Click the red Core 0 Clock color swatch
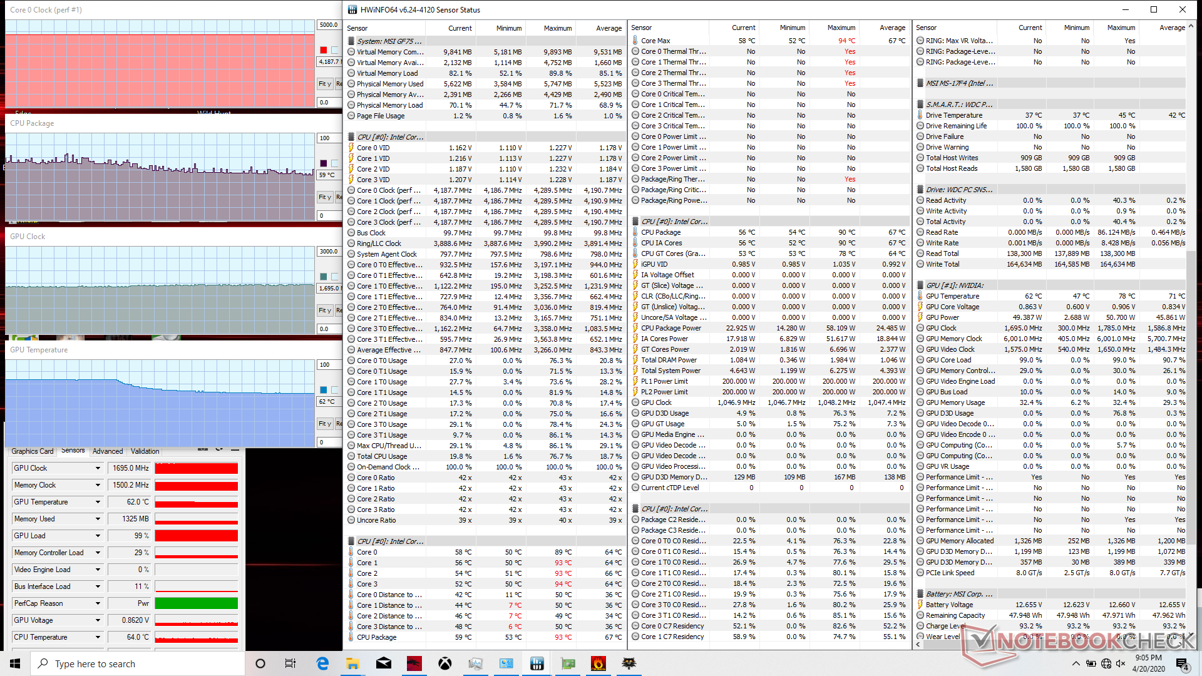This screenshot has width=1202, height=676. pyautogui.click(x=324, y=50)
